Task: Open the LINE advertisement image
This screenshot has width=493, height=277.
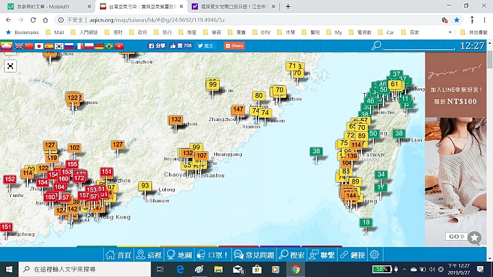Action: pos(455,149)
